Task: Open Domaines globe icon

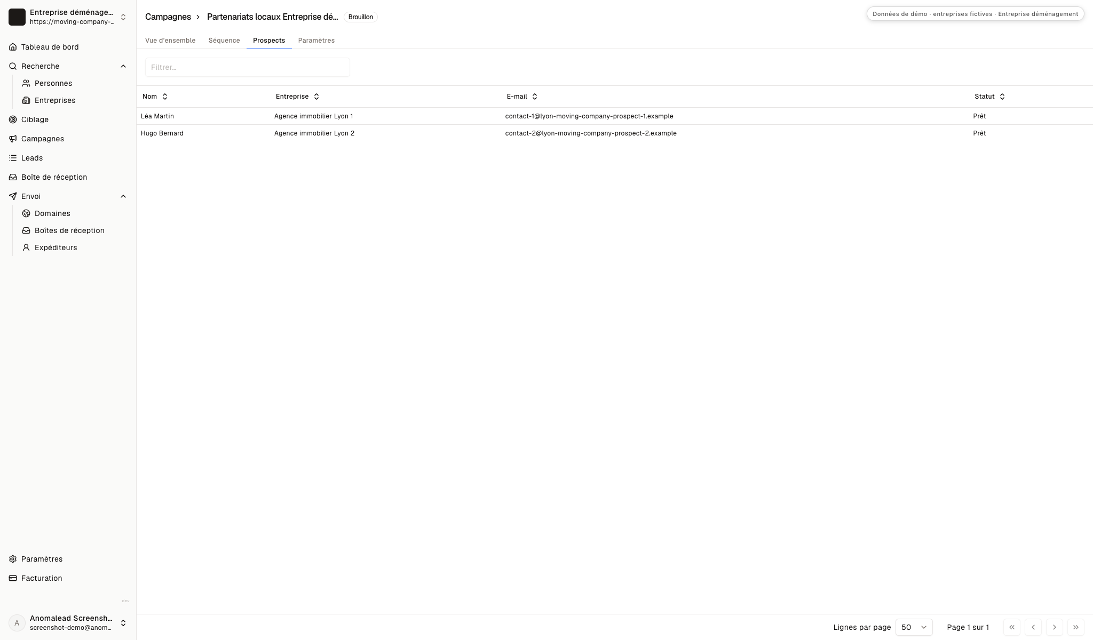Action: click(x=26, y=213)
